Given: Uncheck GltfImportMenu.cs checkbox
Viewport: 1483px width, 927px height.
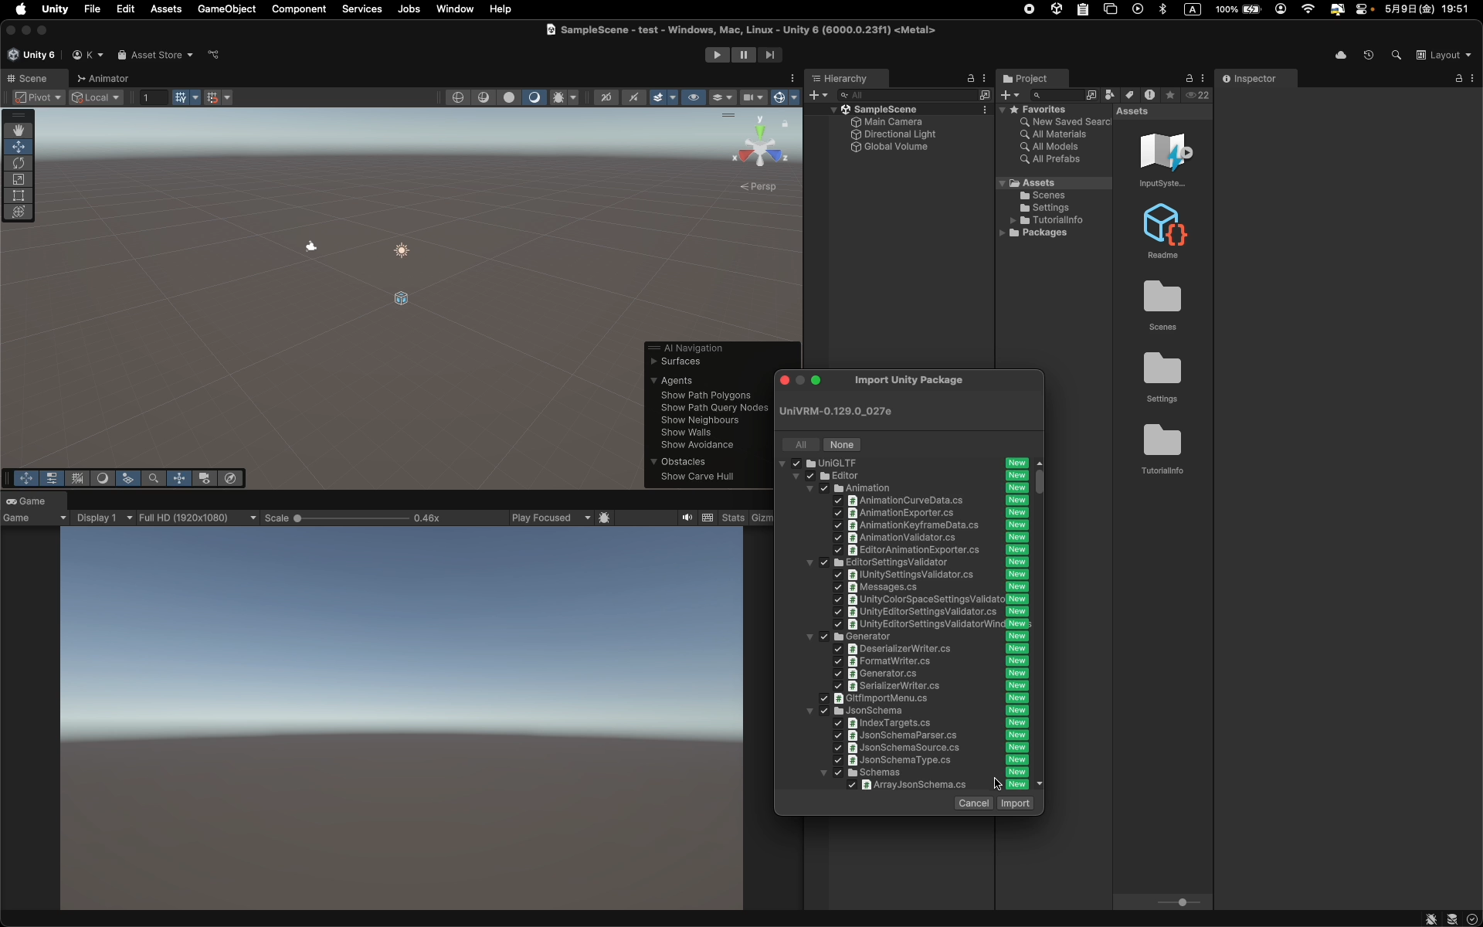Looking at the screenshot, I should point(824,698).
